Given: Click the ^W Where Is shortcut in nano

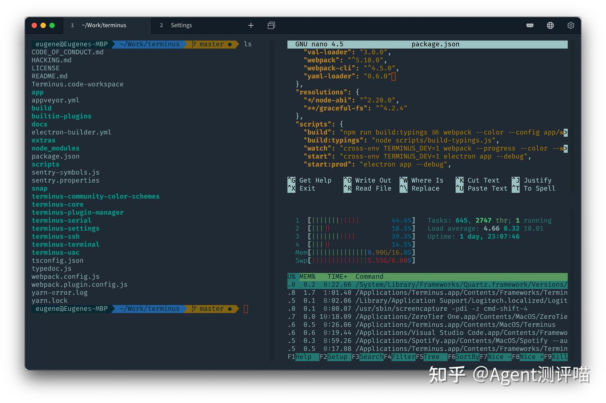Looking at the screenshot, I should tap(421, 181).
